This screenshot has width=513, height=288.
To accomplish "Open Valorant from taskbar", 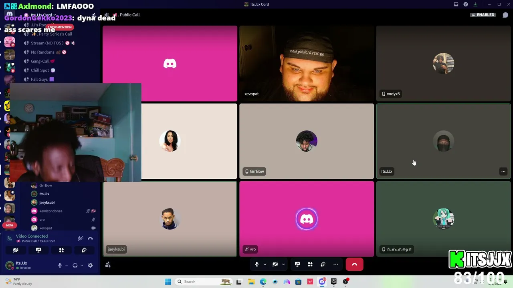I will (310, 282).
